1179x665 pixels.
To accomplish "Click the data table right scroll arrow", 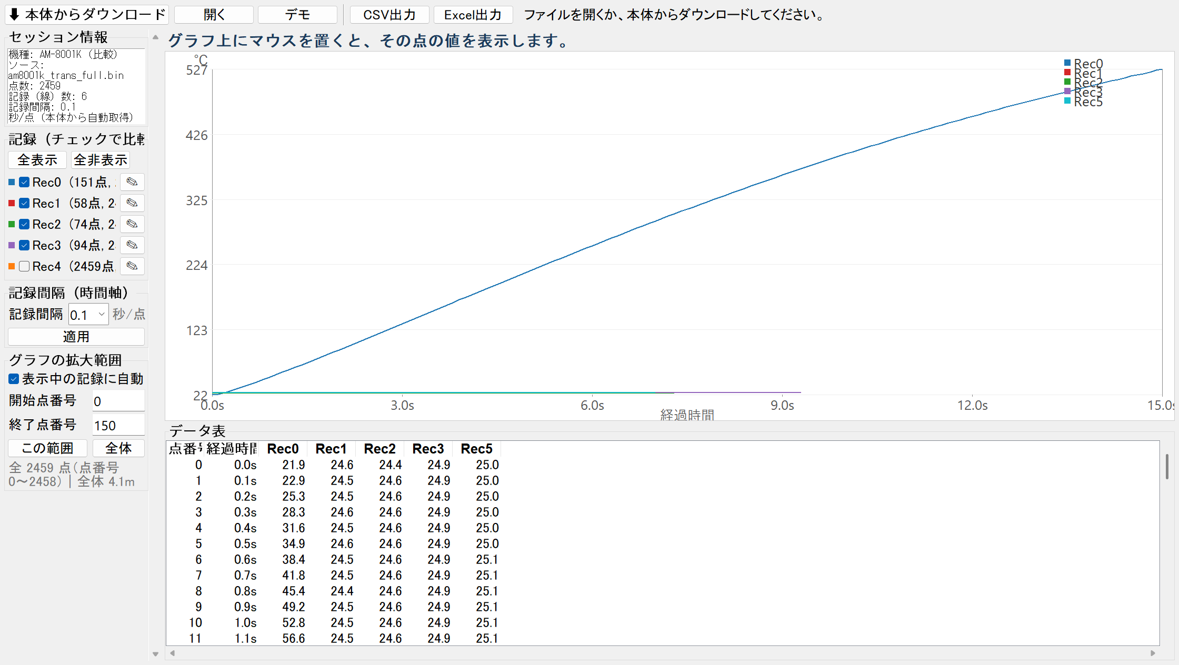I will click(1153, 653).
